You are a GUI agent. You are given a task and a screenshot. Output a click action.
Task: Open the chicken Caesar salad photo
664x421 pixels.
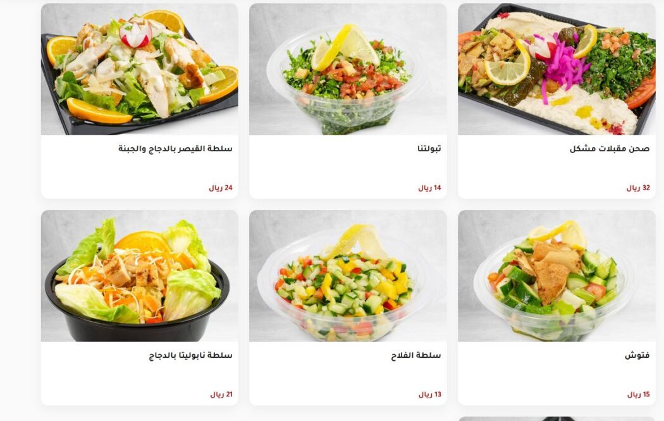point(139,70)
